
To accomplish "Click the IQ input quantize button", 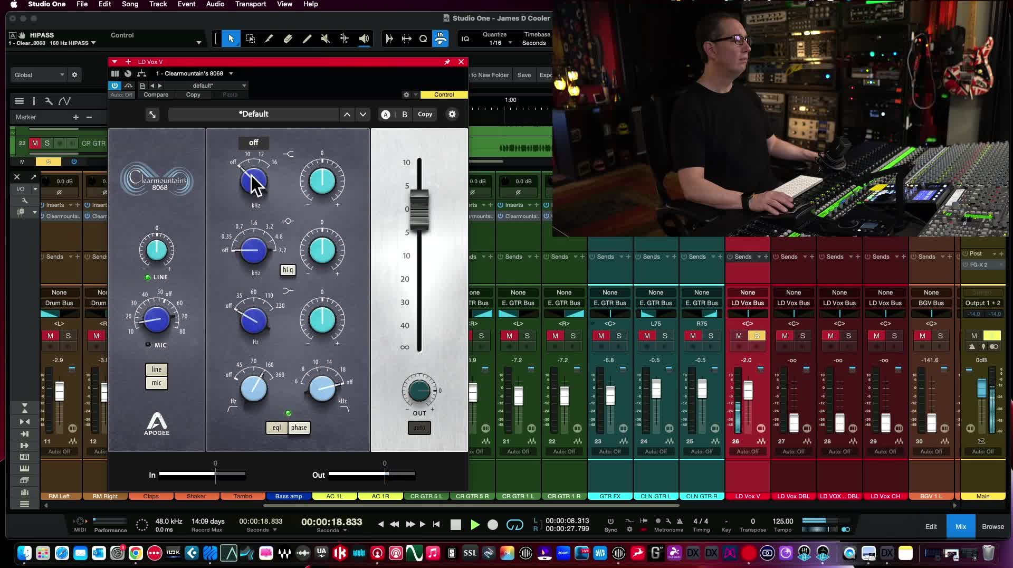I will coord(465,39).
